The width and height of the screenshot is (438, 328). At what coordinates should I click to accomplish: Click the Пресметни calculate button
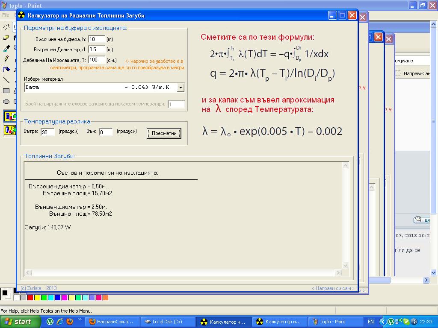(164, 133)
